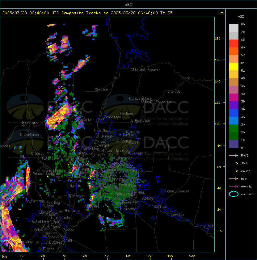Click the 'L_Asuncion' map label

tap(141, 120)
